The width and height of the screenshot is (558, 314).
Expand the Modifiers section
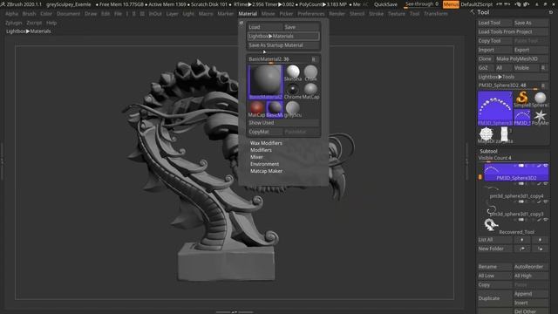pyautogui.click(x=261, y=150)
